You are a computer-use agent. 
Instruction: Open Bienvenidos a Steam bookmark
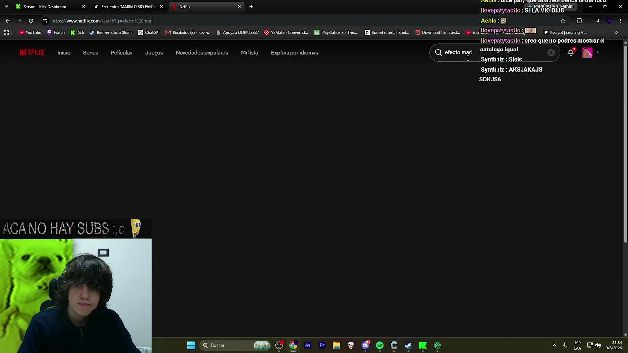[111, 33]
